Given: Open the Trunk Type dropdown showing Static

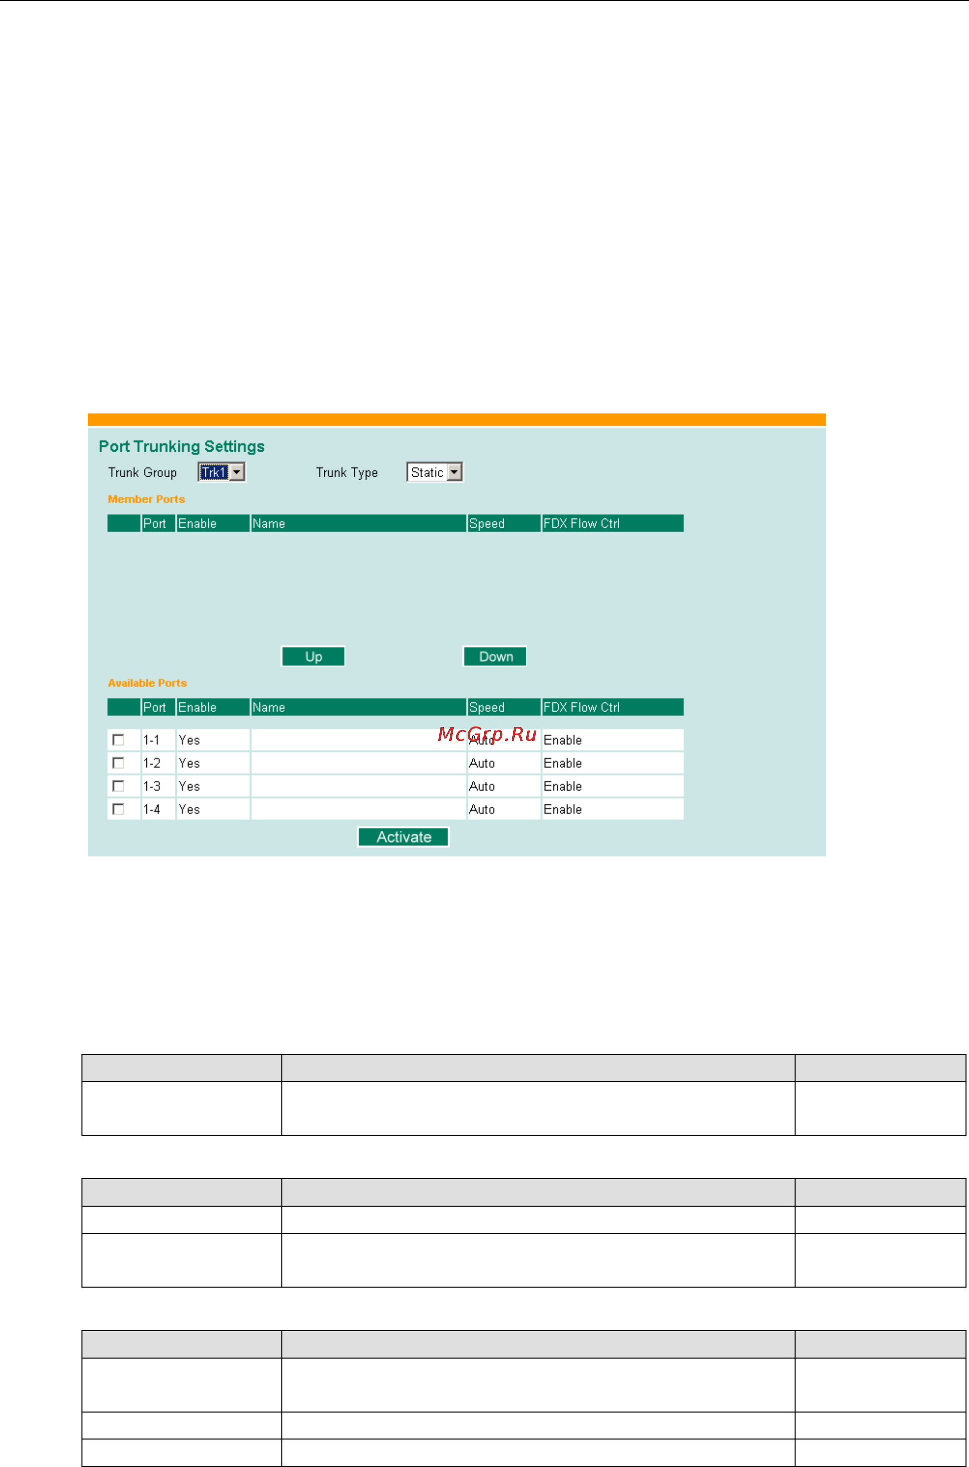Looking at the screenshot, I should click(x=434, y=472).
